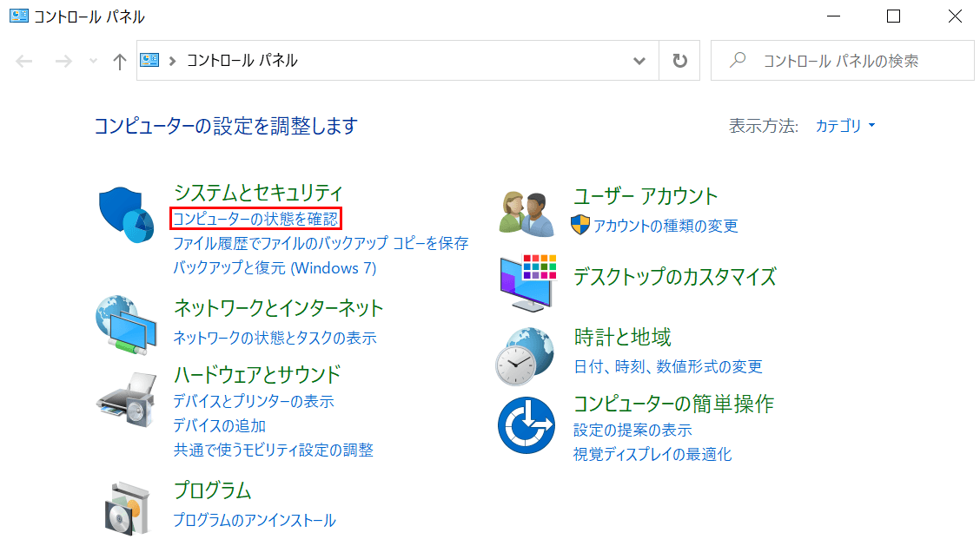Click ネットワークの状態とタスクの表示
980x559 pixels.
click(275, 338)
